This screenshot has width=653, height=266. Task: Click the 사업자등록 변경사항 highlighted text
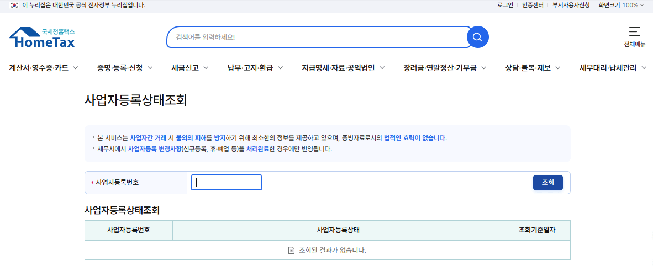tap(155, 148)
